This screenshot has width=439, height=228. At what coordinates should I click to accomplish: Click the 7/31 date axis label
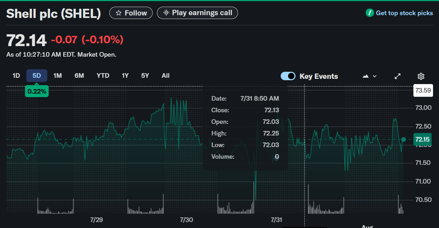click(x=277, y=220)
